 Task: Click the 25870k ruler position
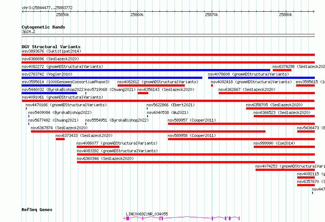(x=211, y=15)
